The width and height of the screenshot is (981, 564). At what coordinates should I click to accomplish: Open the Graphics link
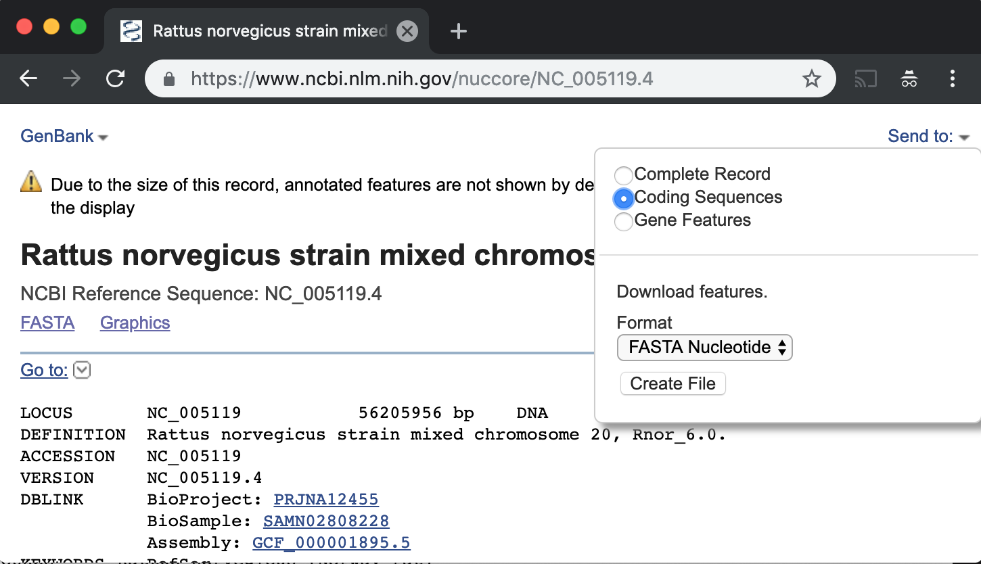coord(135,323)
